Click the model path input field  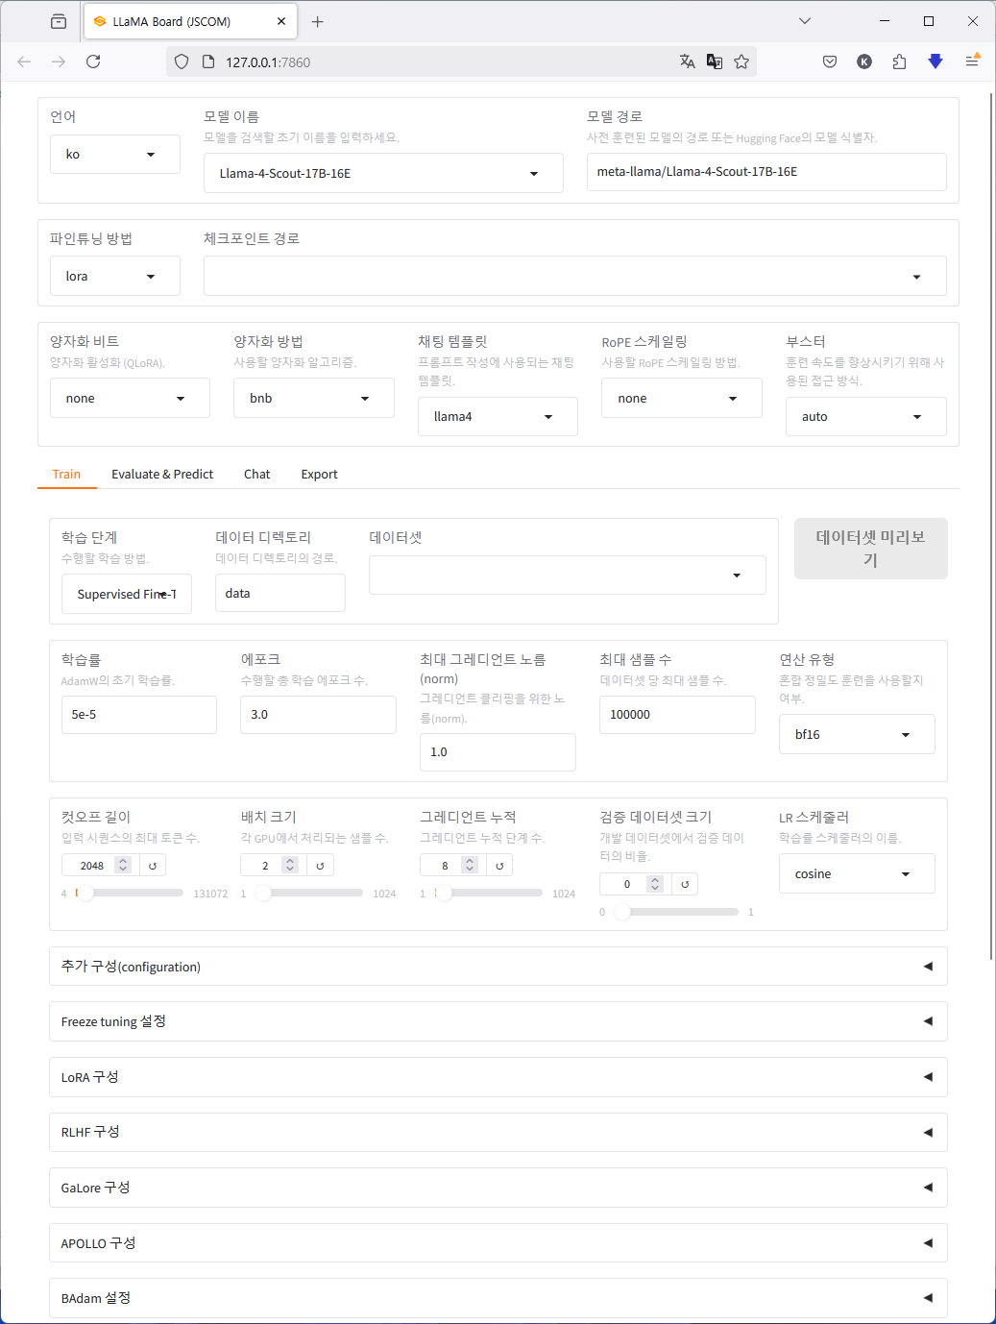766,172
